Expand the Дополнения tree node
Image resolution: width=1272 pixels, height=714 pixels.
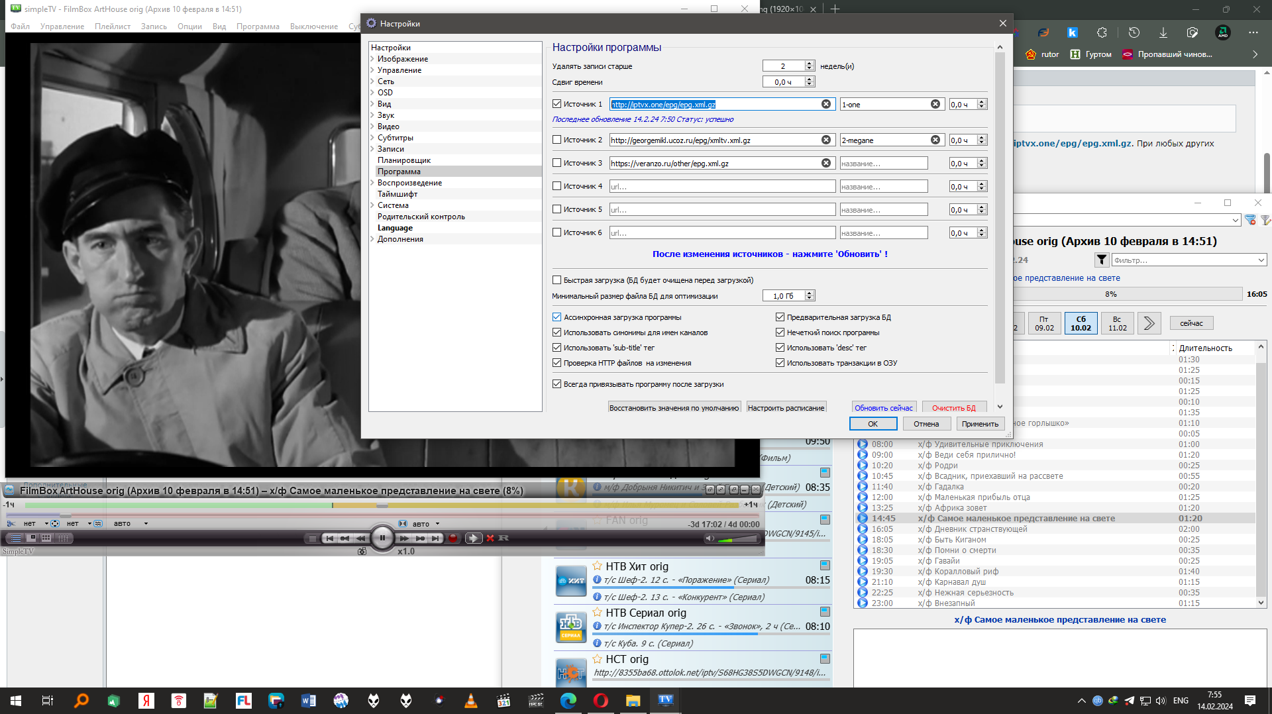click(x=372, y=239)
